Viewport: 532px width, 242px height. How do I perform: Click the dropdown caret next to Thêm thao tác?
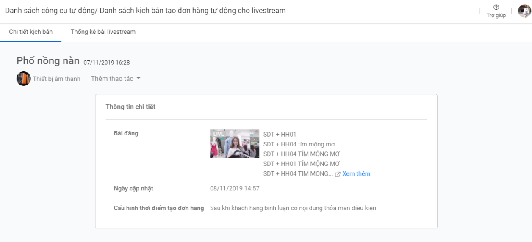point(139,79)
